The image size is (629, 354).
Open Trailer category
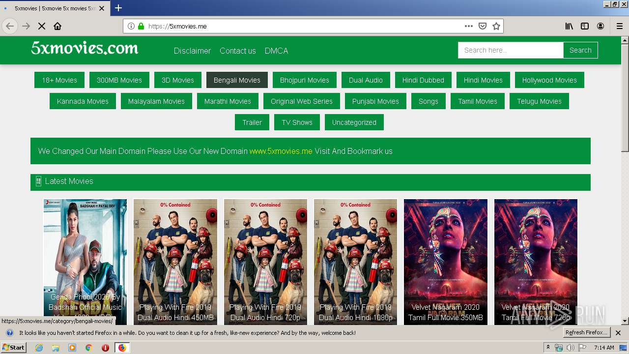click(252, 122)
